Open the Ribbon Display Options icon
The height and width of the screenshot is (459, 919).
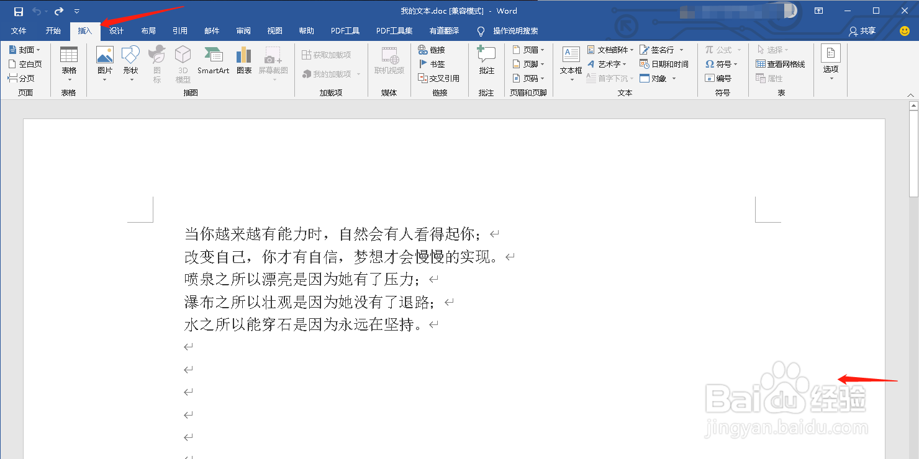tap(819, 11)
